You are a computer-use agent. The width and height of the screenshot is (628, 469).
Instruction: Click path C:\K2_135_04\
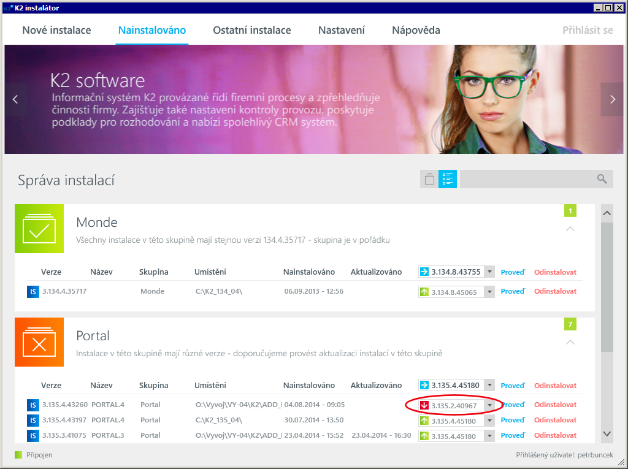(x=219, y=420)
